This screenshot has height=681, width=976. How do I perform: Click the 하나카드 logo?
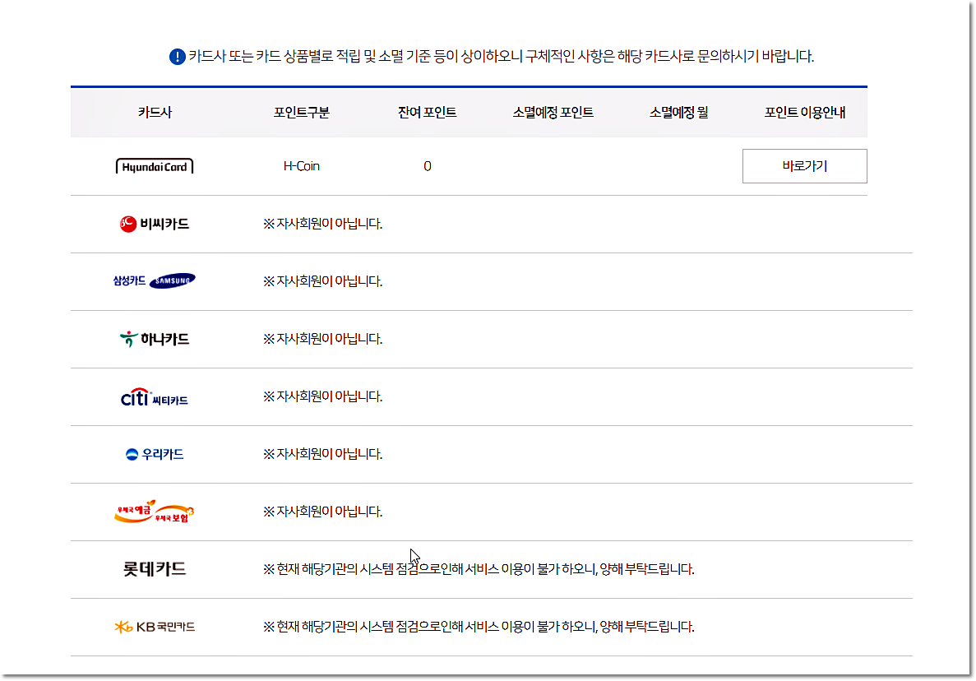[155, 339]
